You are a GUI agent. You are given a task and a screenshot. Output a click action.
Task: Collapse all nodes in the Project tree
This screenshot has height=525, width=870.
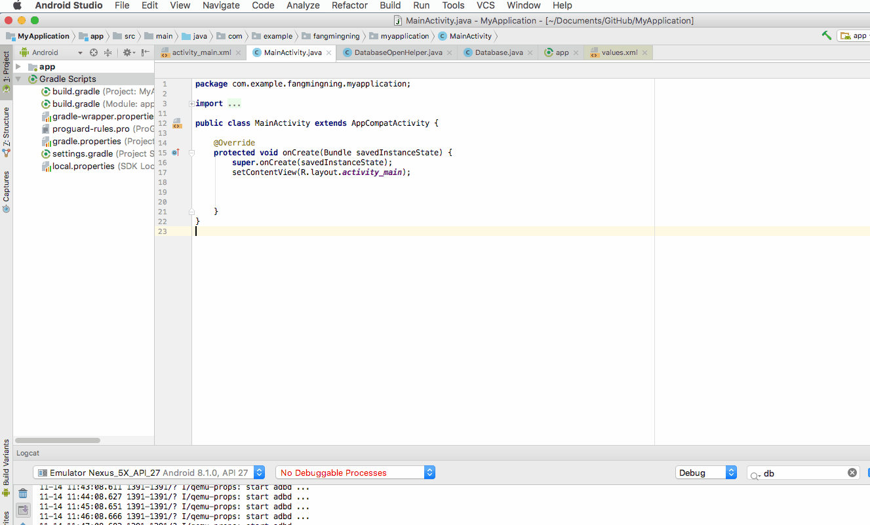(x=108, y=52)
